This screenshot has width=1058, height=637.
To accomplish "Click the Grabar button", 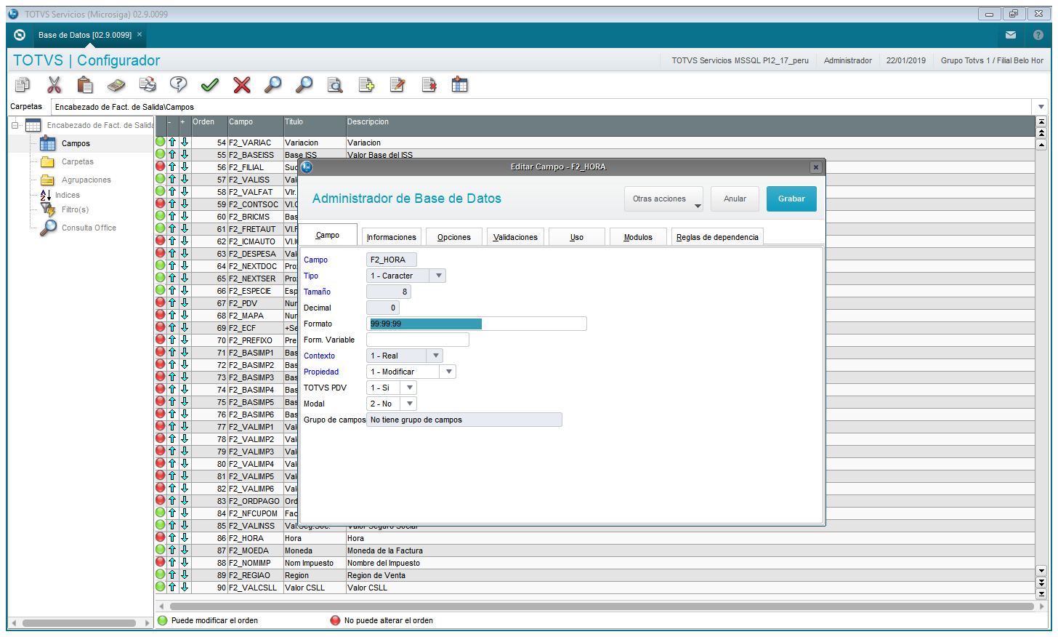I will tap(791, 199).
